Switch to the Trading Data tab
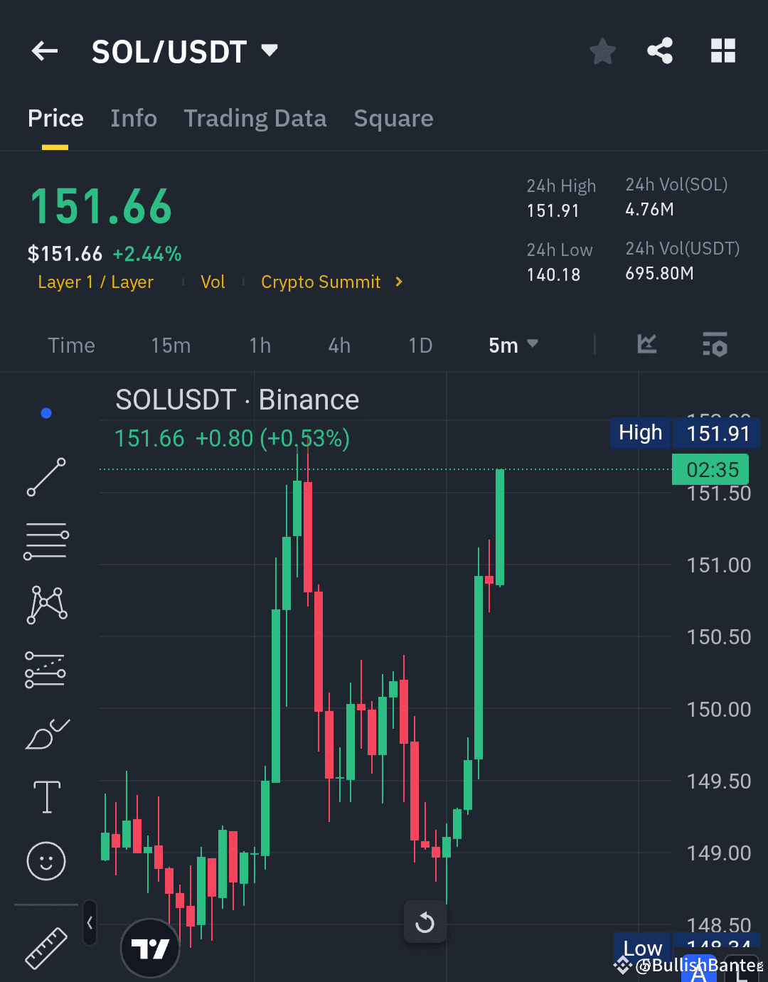The width and height of the screenshot is (768, 982). click(x=255, y=118)
